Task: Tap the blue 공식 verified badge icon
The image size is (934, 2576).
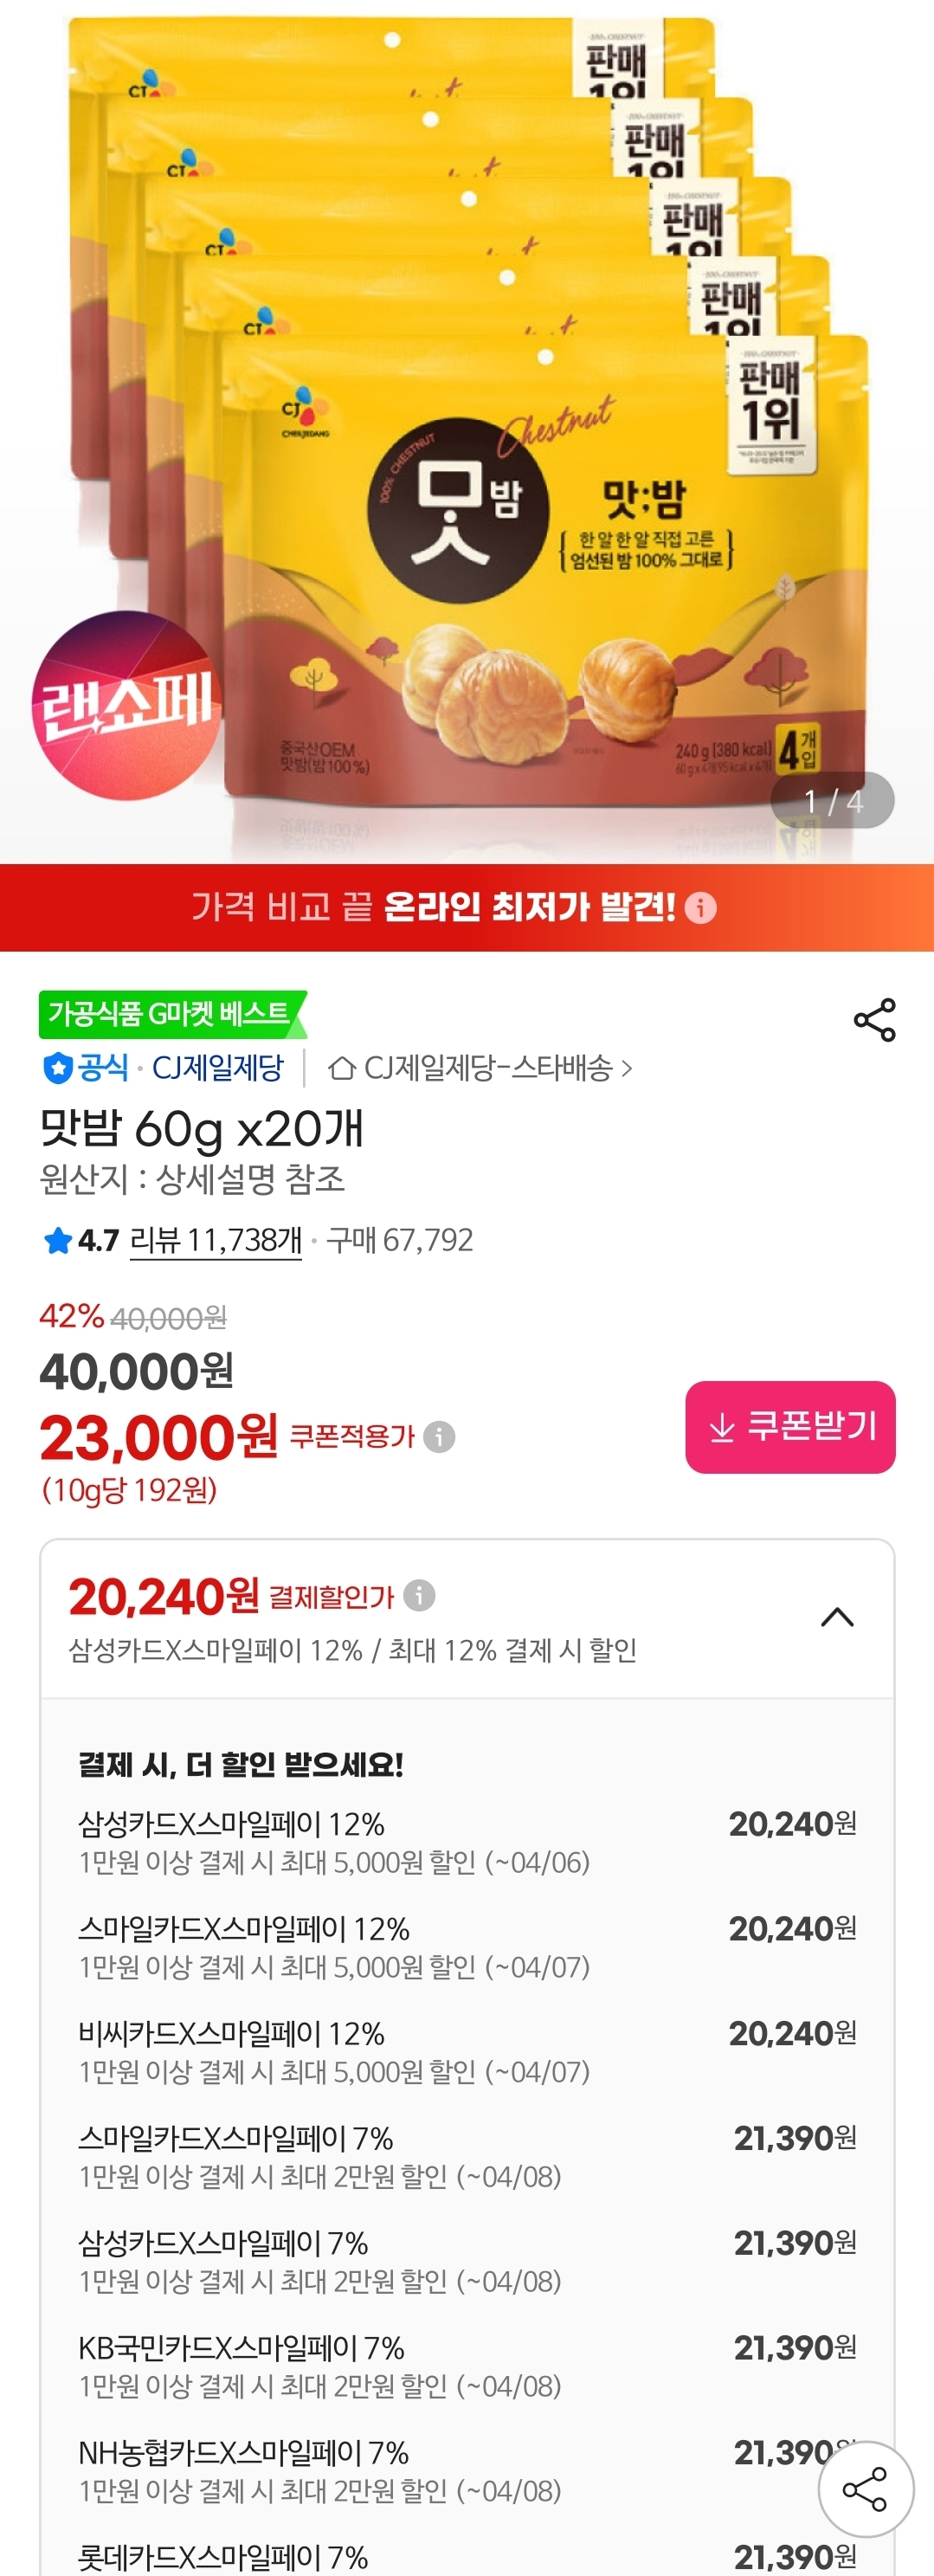Action: pyautogui.click(x=57, y=1069)
